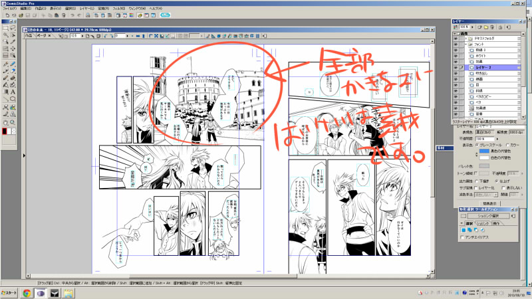Viewport: 532px width, 299px height.
Task: Expand the collapsed panel arrow at left edge
Action: 24,155
